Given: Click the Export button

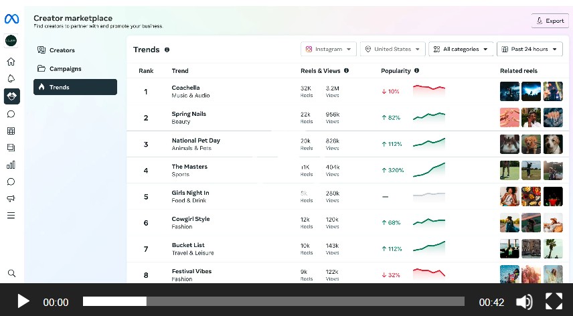Looking at the screenshot, I should pos(550,21).
